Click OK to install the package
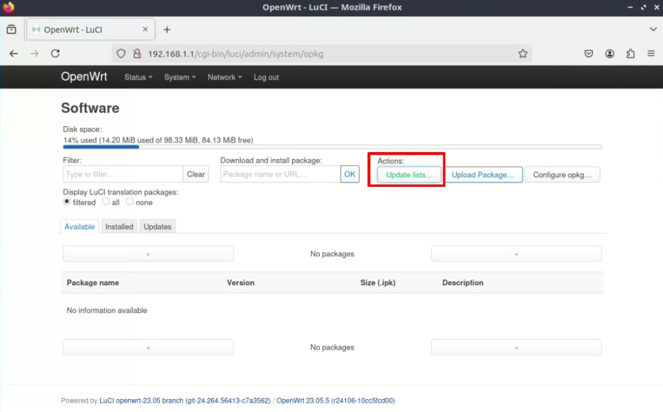The height and width of the screenshot is (412, 663). tap(350, 174)
